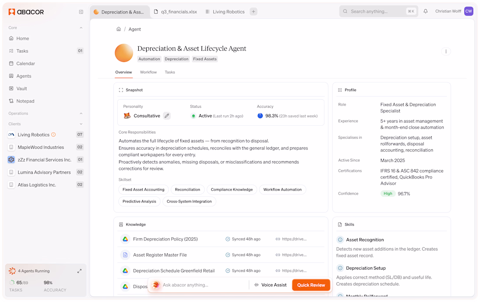The height and width of the screenshot is (302, 480).
Task: Add a new tab with plus button
Action: click(x=254, y=12)
